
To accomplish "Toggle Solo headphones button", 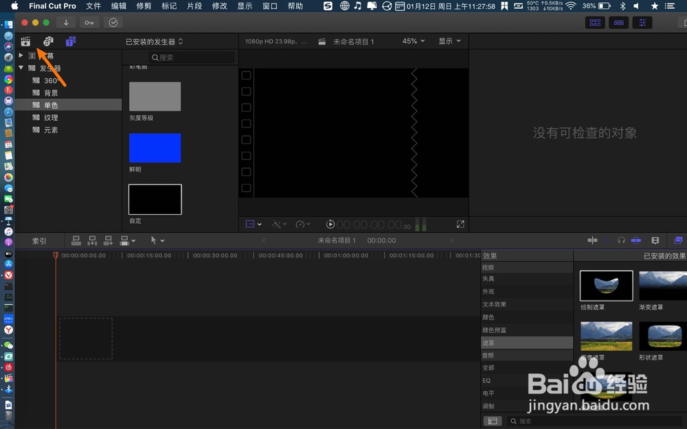I will [621, 240].
